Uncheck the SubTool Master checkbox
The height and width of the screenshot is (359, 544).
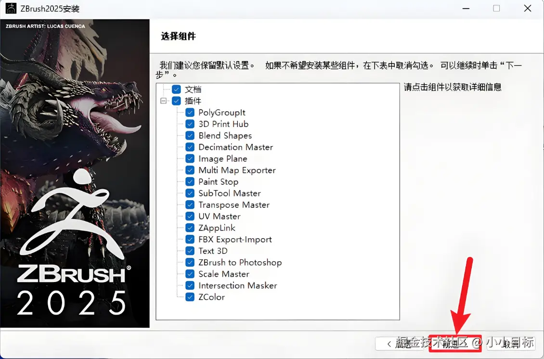pyautogui.click(x=190, y=193)
